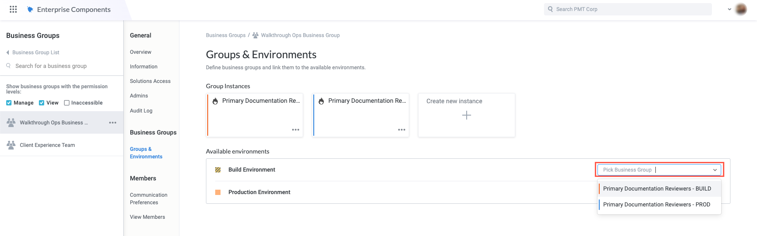
Task: Select Primary Documentation Reviewers - PROD option
Action: 659,205
